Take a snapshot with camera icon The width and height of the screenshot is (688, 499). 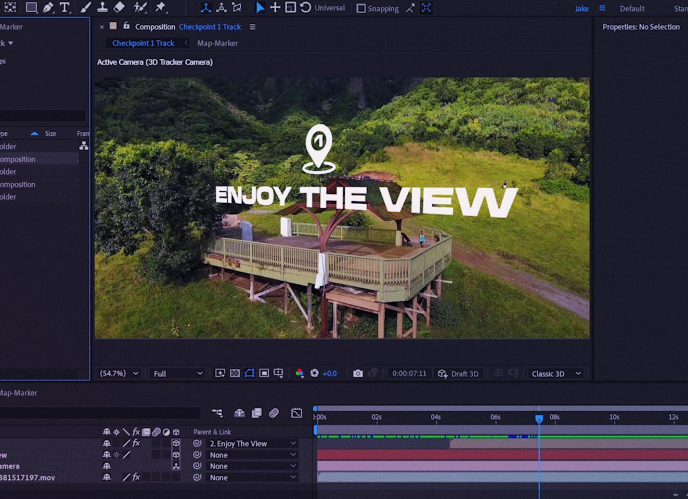(358, 373)
